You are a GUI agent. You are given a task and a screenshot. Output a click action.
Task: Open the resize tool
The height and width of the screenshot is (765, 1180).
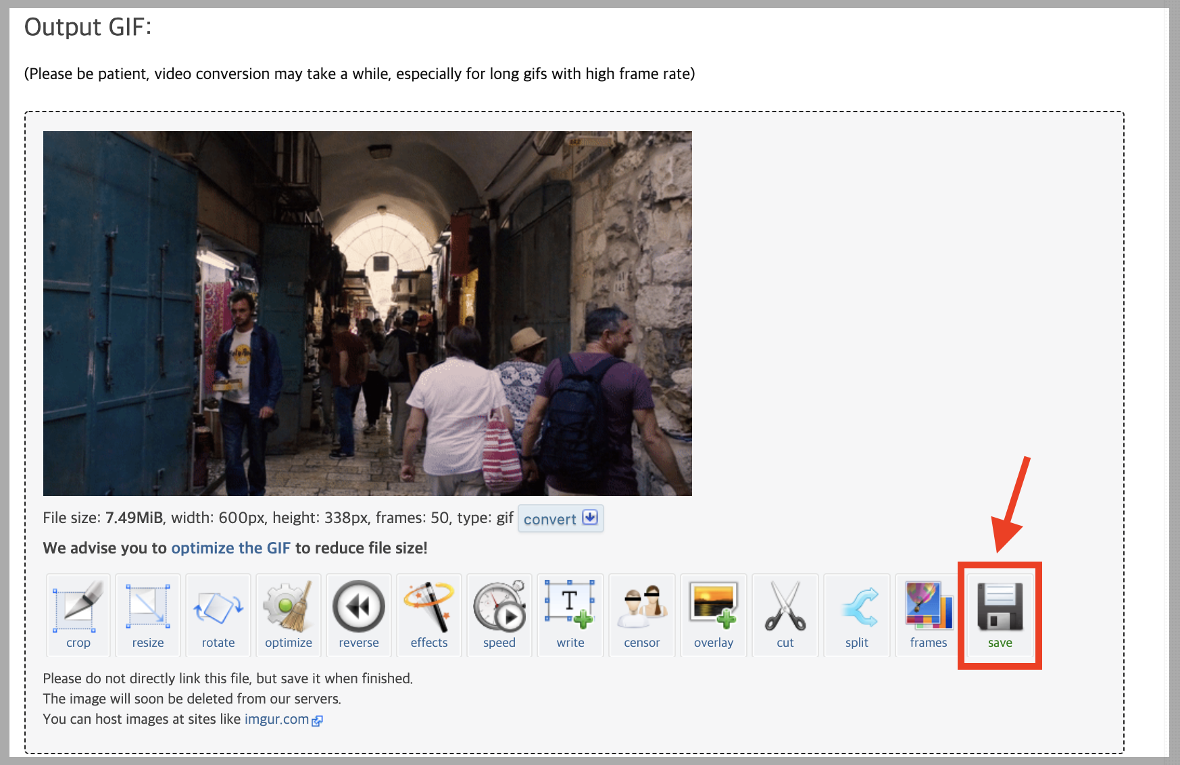pyautogui.click(x=148, y=615)
